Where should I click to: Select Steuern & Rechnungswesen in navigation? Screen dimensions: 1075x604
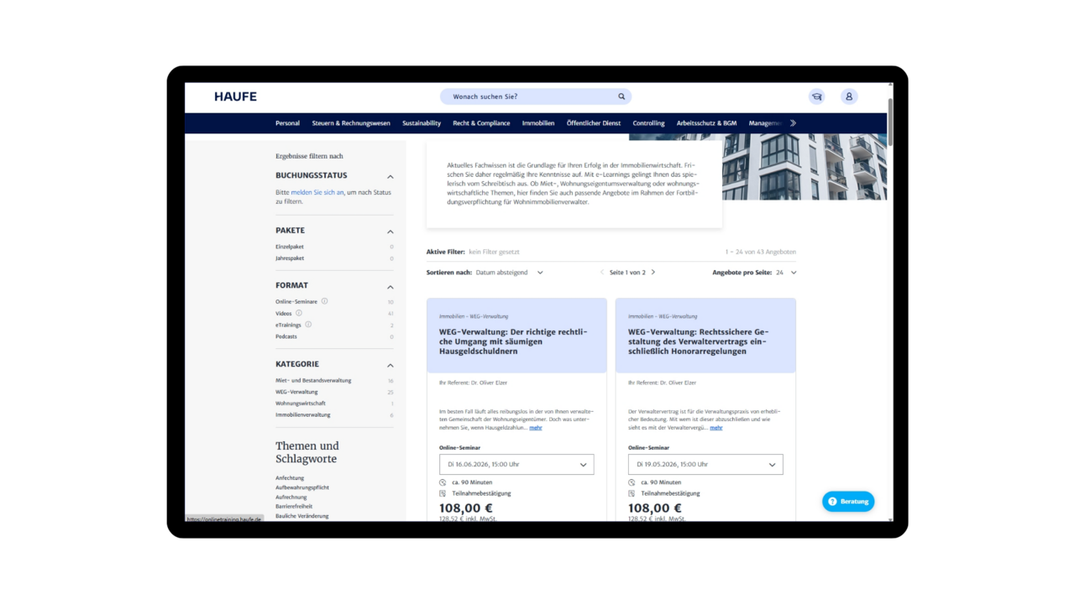click(351, 123)
